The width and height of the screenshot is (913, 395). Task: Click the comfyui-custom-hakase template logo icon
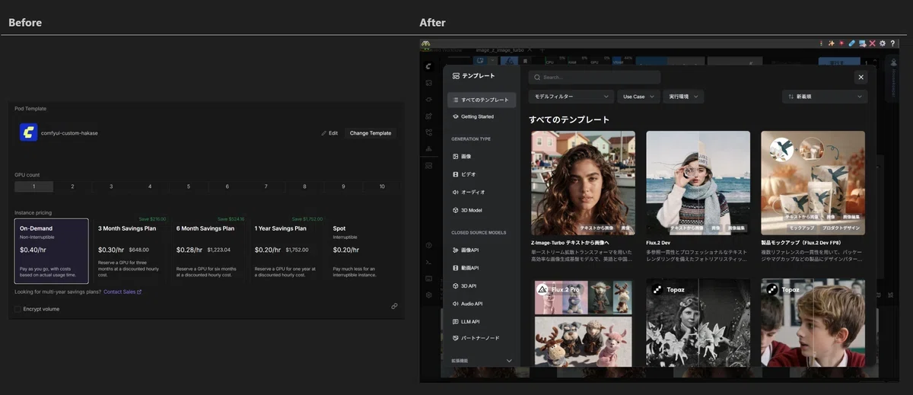click(28, 132)
